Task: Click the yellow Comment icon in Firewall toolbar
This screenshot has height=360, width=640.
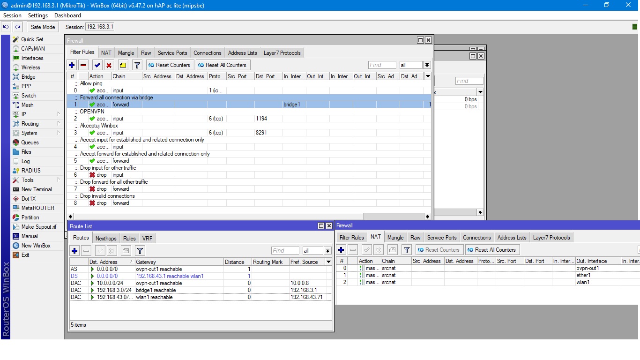Action: [x=123, y=65]
